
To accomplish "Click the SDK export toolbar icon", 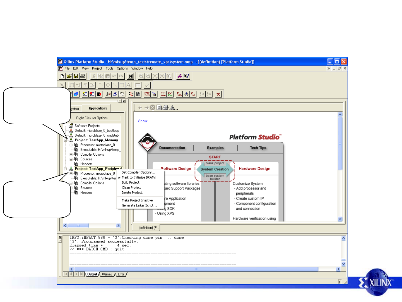I will pyautogui.click(x=122, y=94).
